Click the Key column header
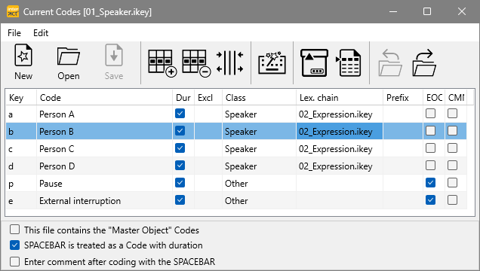 pos(21,98)
